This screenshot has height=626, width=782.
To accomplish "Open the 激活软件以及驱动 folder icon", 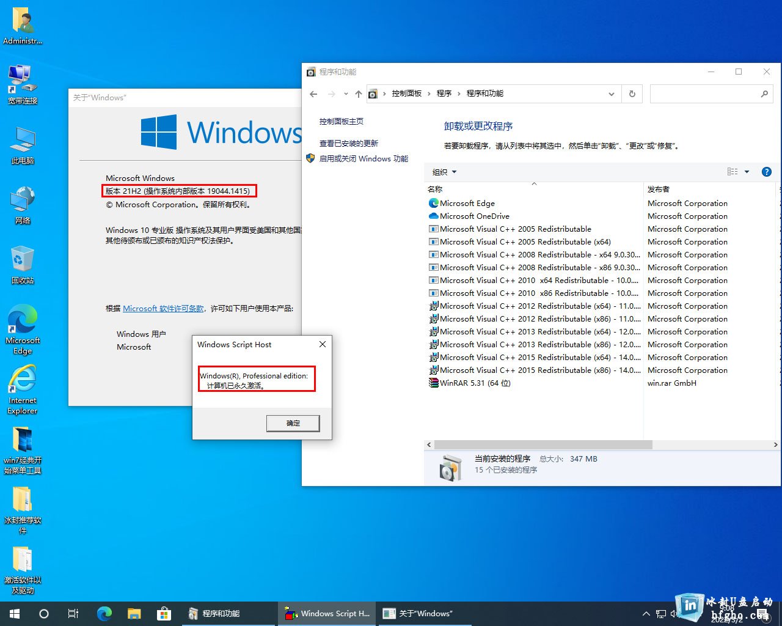I will click(x=23, y=570).
